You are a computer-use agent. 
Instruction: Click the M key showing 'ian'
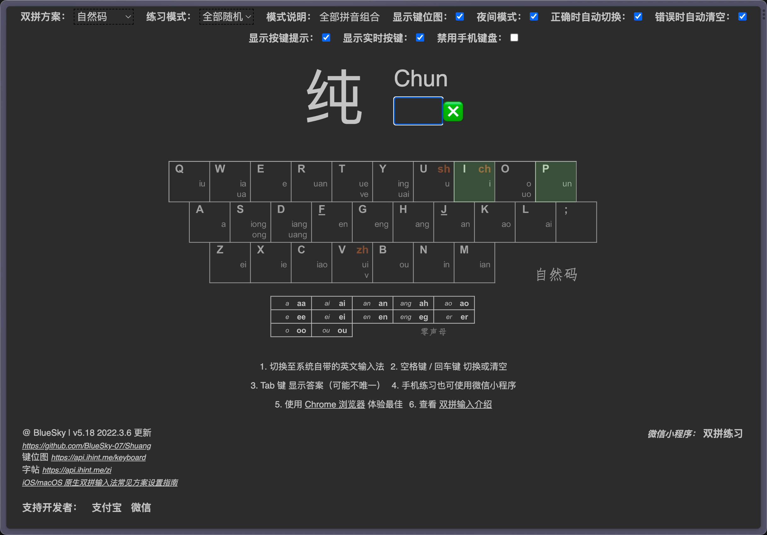[474, 262]
